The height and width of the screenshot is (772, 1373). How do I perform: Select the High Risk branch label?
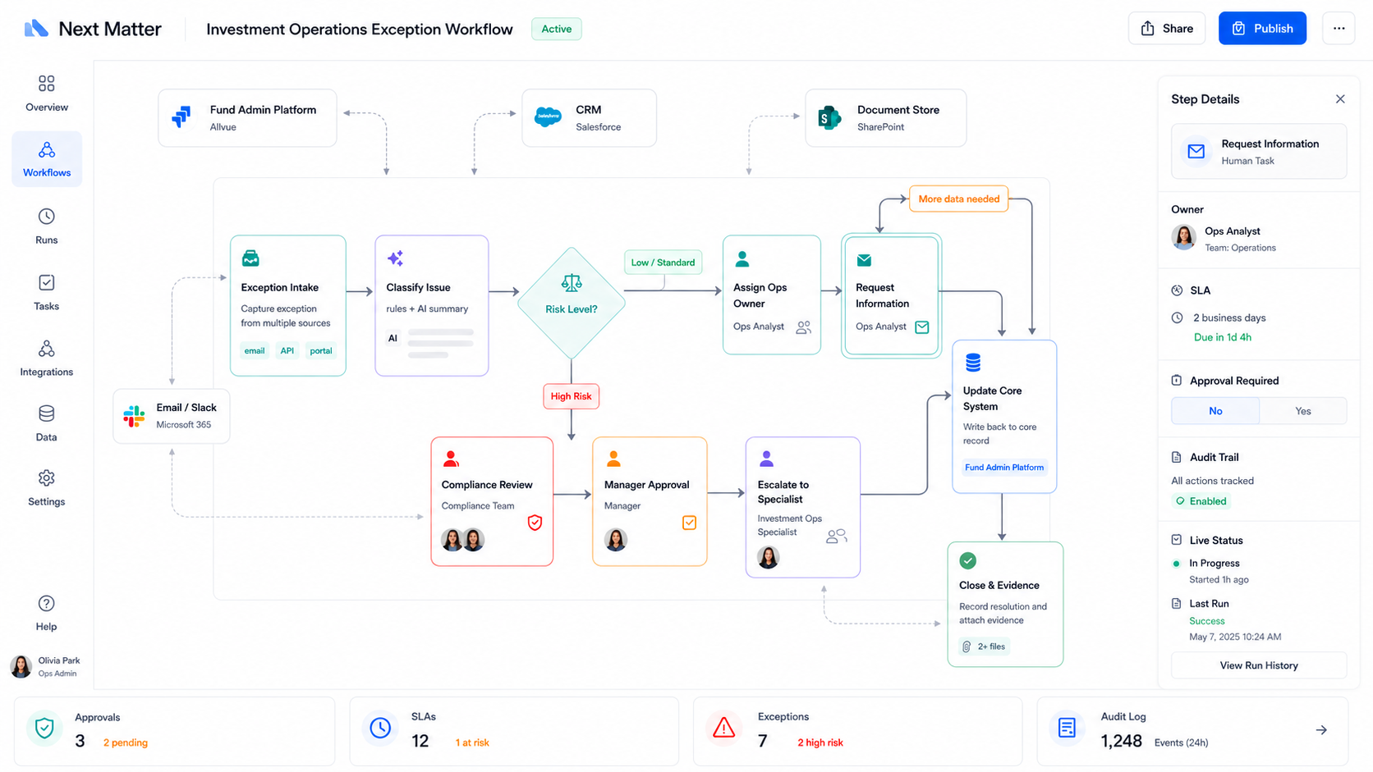[x=571, y=396]
